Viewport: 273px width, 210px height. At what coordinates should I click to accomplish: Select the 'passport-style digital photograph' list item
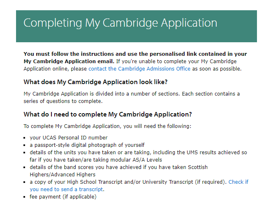[87, 145]
